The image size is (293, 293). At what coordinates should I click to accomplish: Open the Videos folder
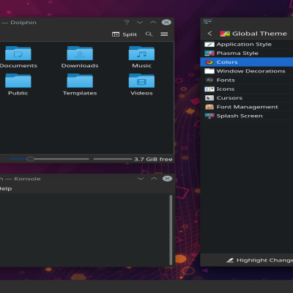tap(141, 84)
